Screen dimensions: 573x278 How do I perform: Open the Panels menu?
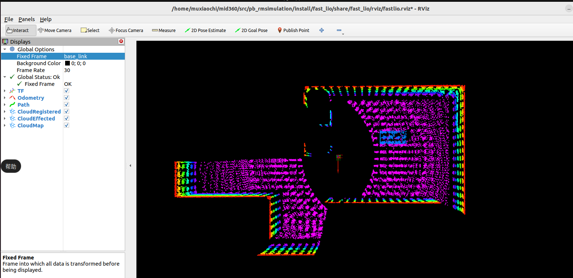tap(27, 19)
